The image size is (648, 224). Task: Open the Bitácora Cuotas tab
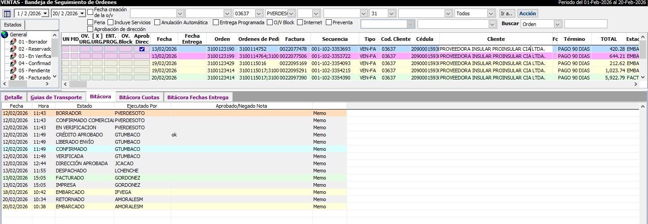139,97
